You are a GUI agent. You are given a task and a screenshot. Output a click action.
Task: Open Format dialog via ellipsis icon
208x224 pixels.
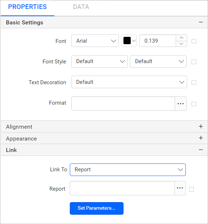[x=180, y=104]
